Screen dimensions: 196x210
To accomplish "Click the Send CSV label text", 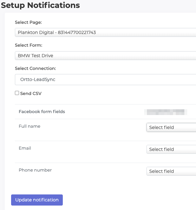I will 31,93.
